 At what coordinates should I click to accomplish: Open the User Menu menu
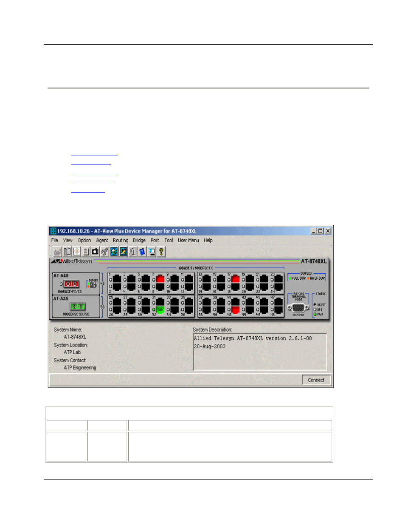pos(188,241)
